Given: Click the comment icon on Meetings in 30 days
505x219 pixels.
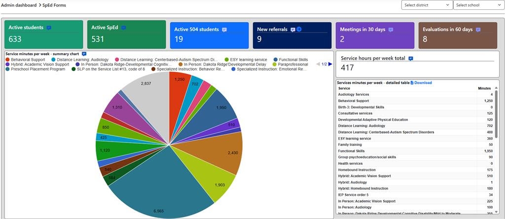Looking at the screenshot, I should (x=391, y=30).
